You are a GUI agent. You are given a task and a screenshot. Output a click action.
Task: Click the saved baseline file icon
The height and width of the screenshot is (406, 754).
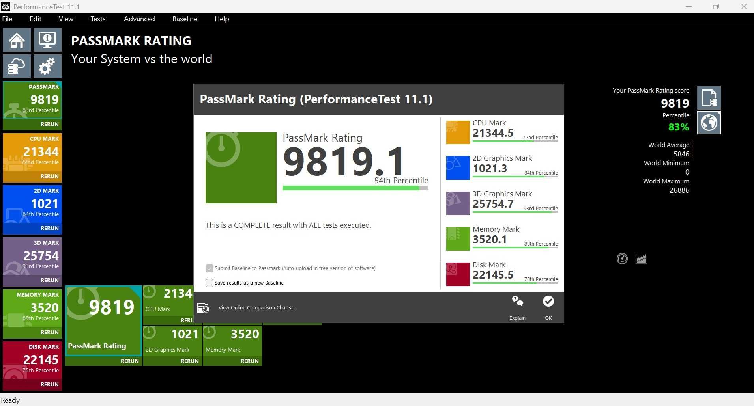pos(709,98)
